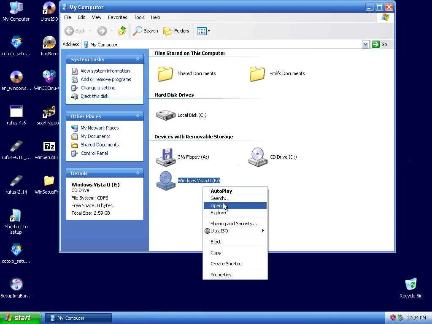Select the scari racoon desktop icon
This screenshot has width=432, height=324.
click(48, 116)
